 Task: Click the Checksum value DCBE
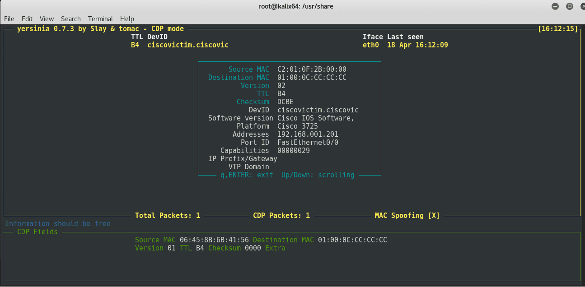click(x=285, y=102)
